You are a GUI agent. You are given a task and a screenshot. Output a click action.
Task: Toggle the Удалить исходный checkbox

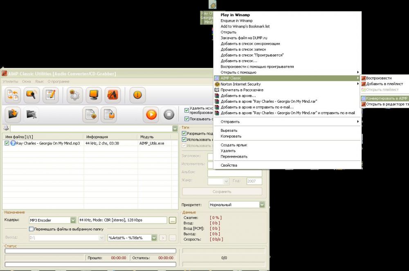[187, 110]
